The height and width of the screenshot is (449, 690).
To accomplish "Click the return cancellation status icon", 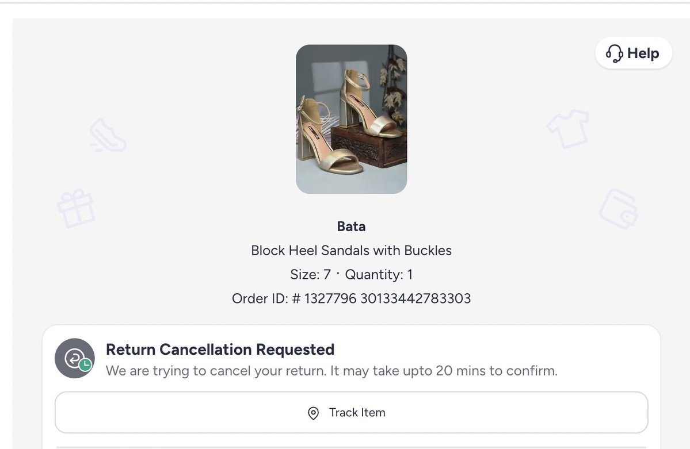I will click(74, 358).
